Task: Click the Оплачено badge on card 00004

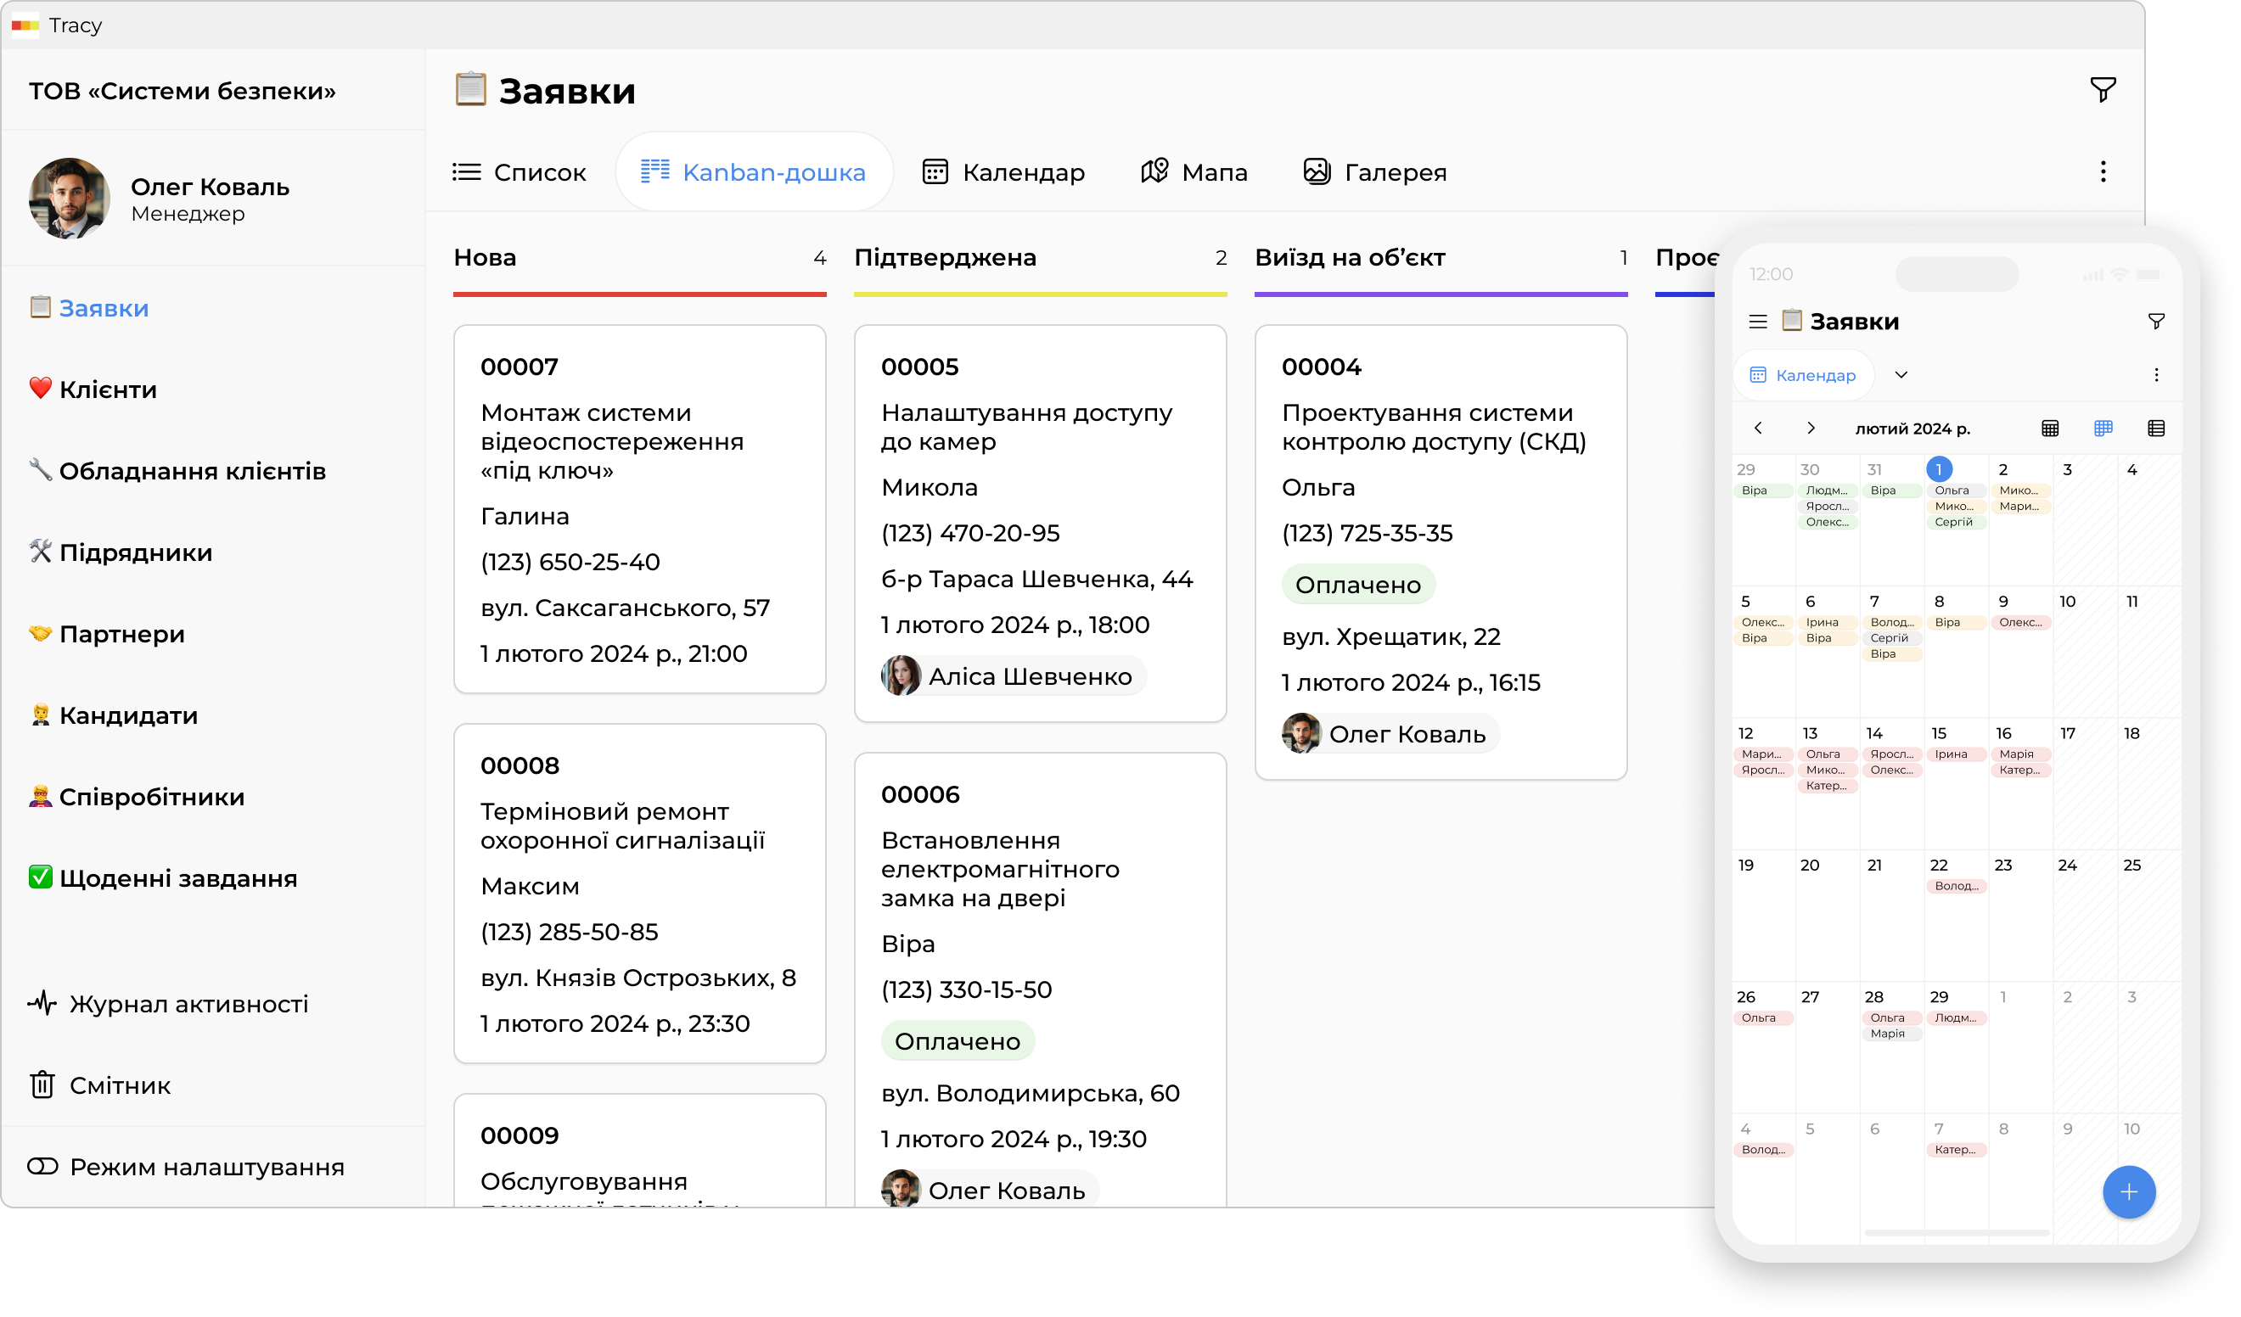Action: (x=1357, y=586)
